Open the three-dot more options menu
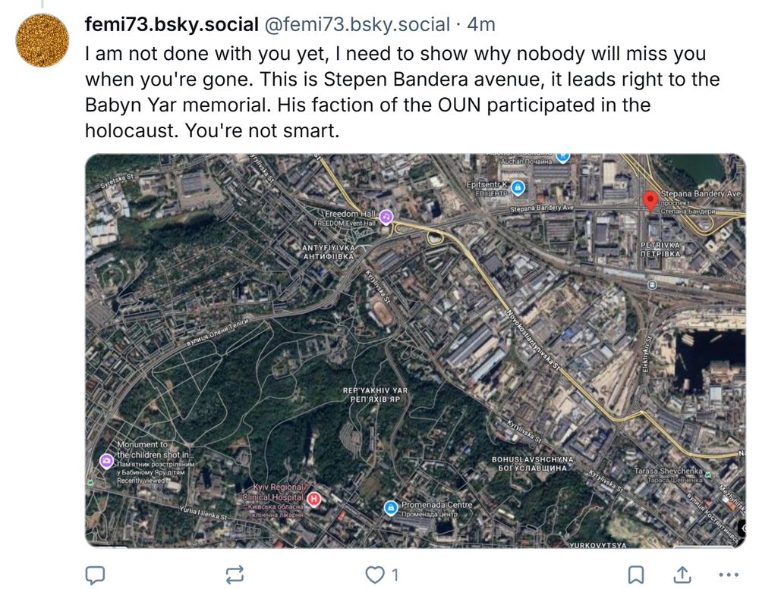Screen dimensions: 759x589 tap(729, 575)
